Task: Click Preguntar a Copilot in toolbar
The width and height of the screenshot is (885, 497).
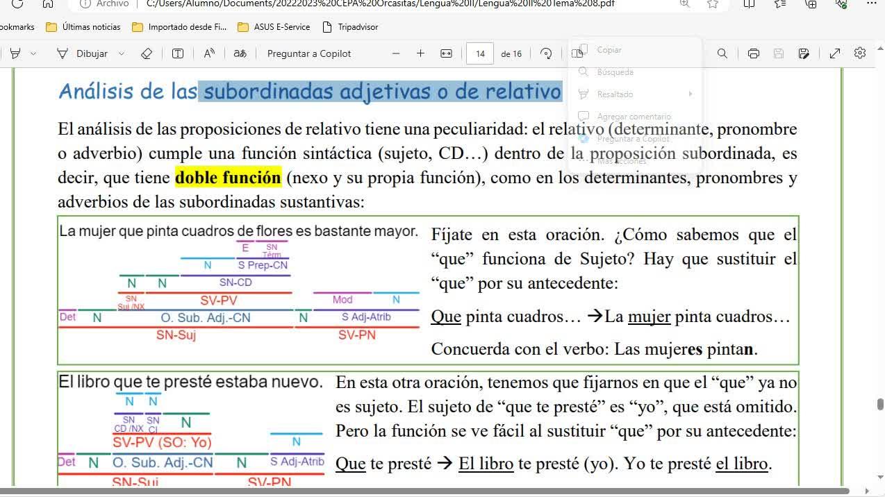Action: pyautogui.click(x=308, y=53)
